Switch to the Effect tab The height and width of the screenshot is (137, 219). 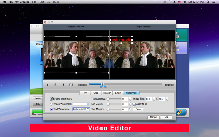118,93
